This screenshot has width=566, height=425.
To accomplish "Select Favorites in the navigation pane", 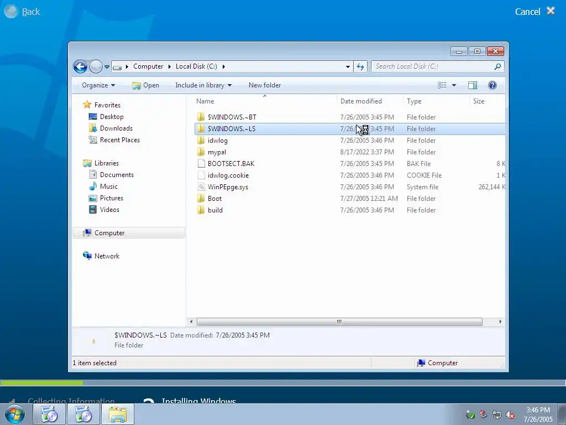I will click(107, 105).
